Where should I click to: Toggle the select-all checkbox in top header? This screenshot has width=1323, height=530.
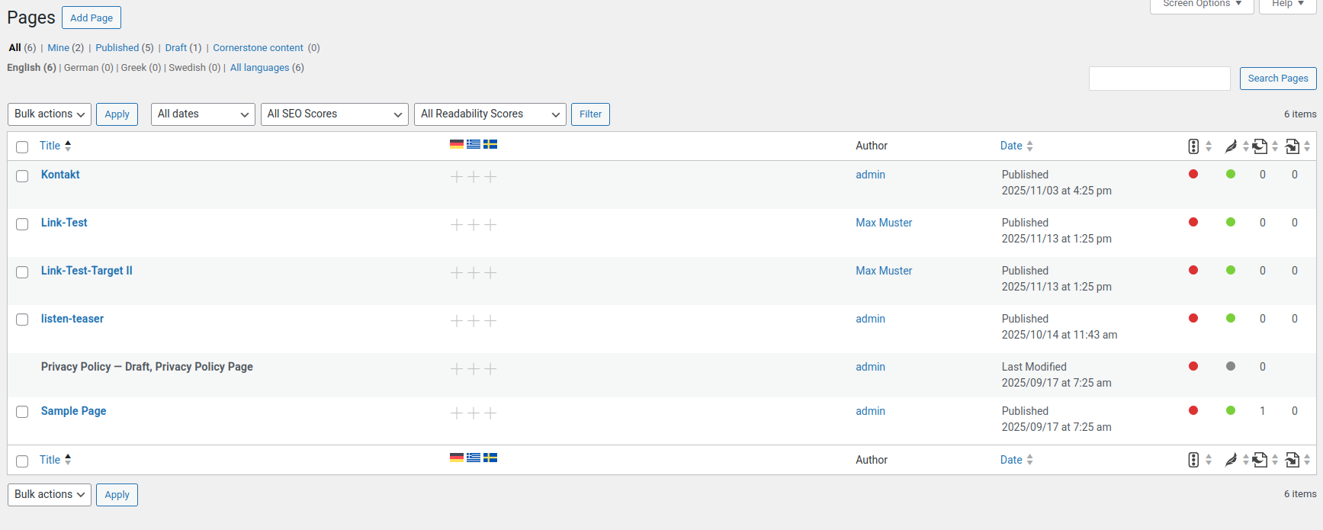pyautogui.click(x=22, y=147)
